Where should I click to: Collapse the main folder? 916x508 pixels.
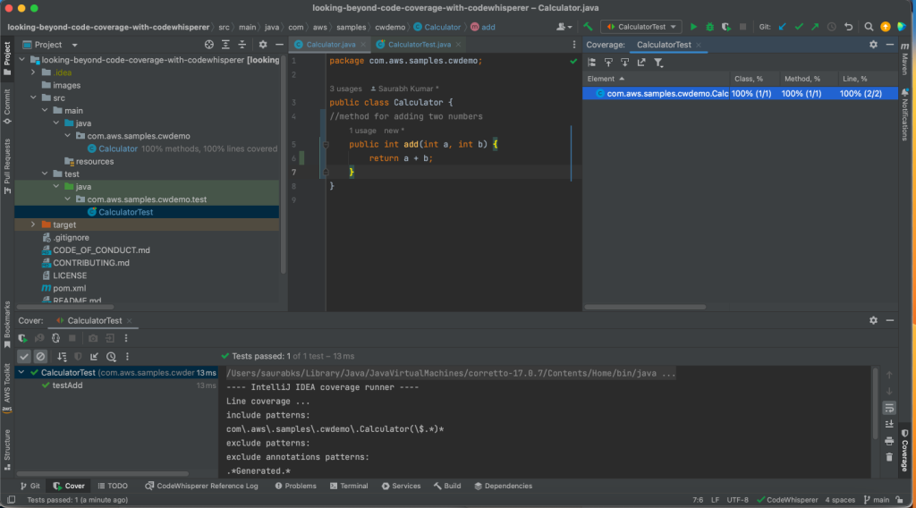click(45, 110)
